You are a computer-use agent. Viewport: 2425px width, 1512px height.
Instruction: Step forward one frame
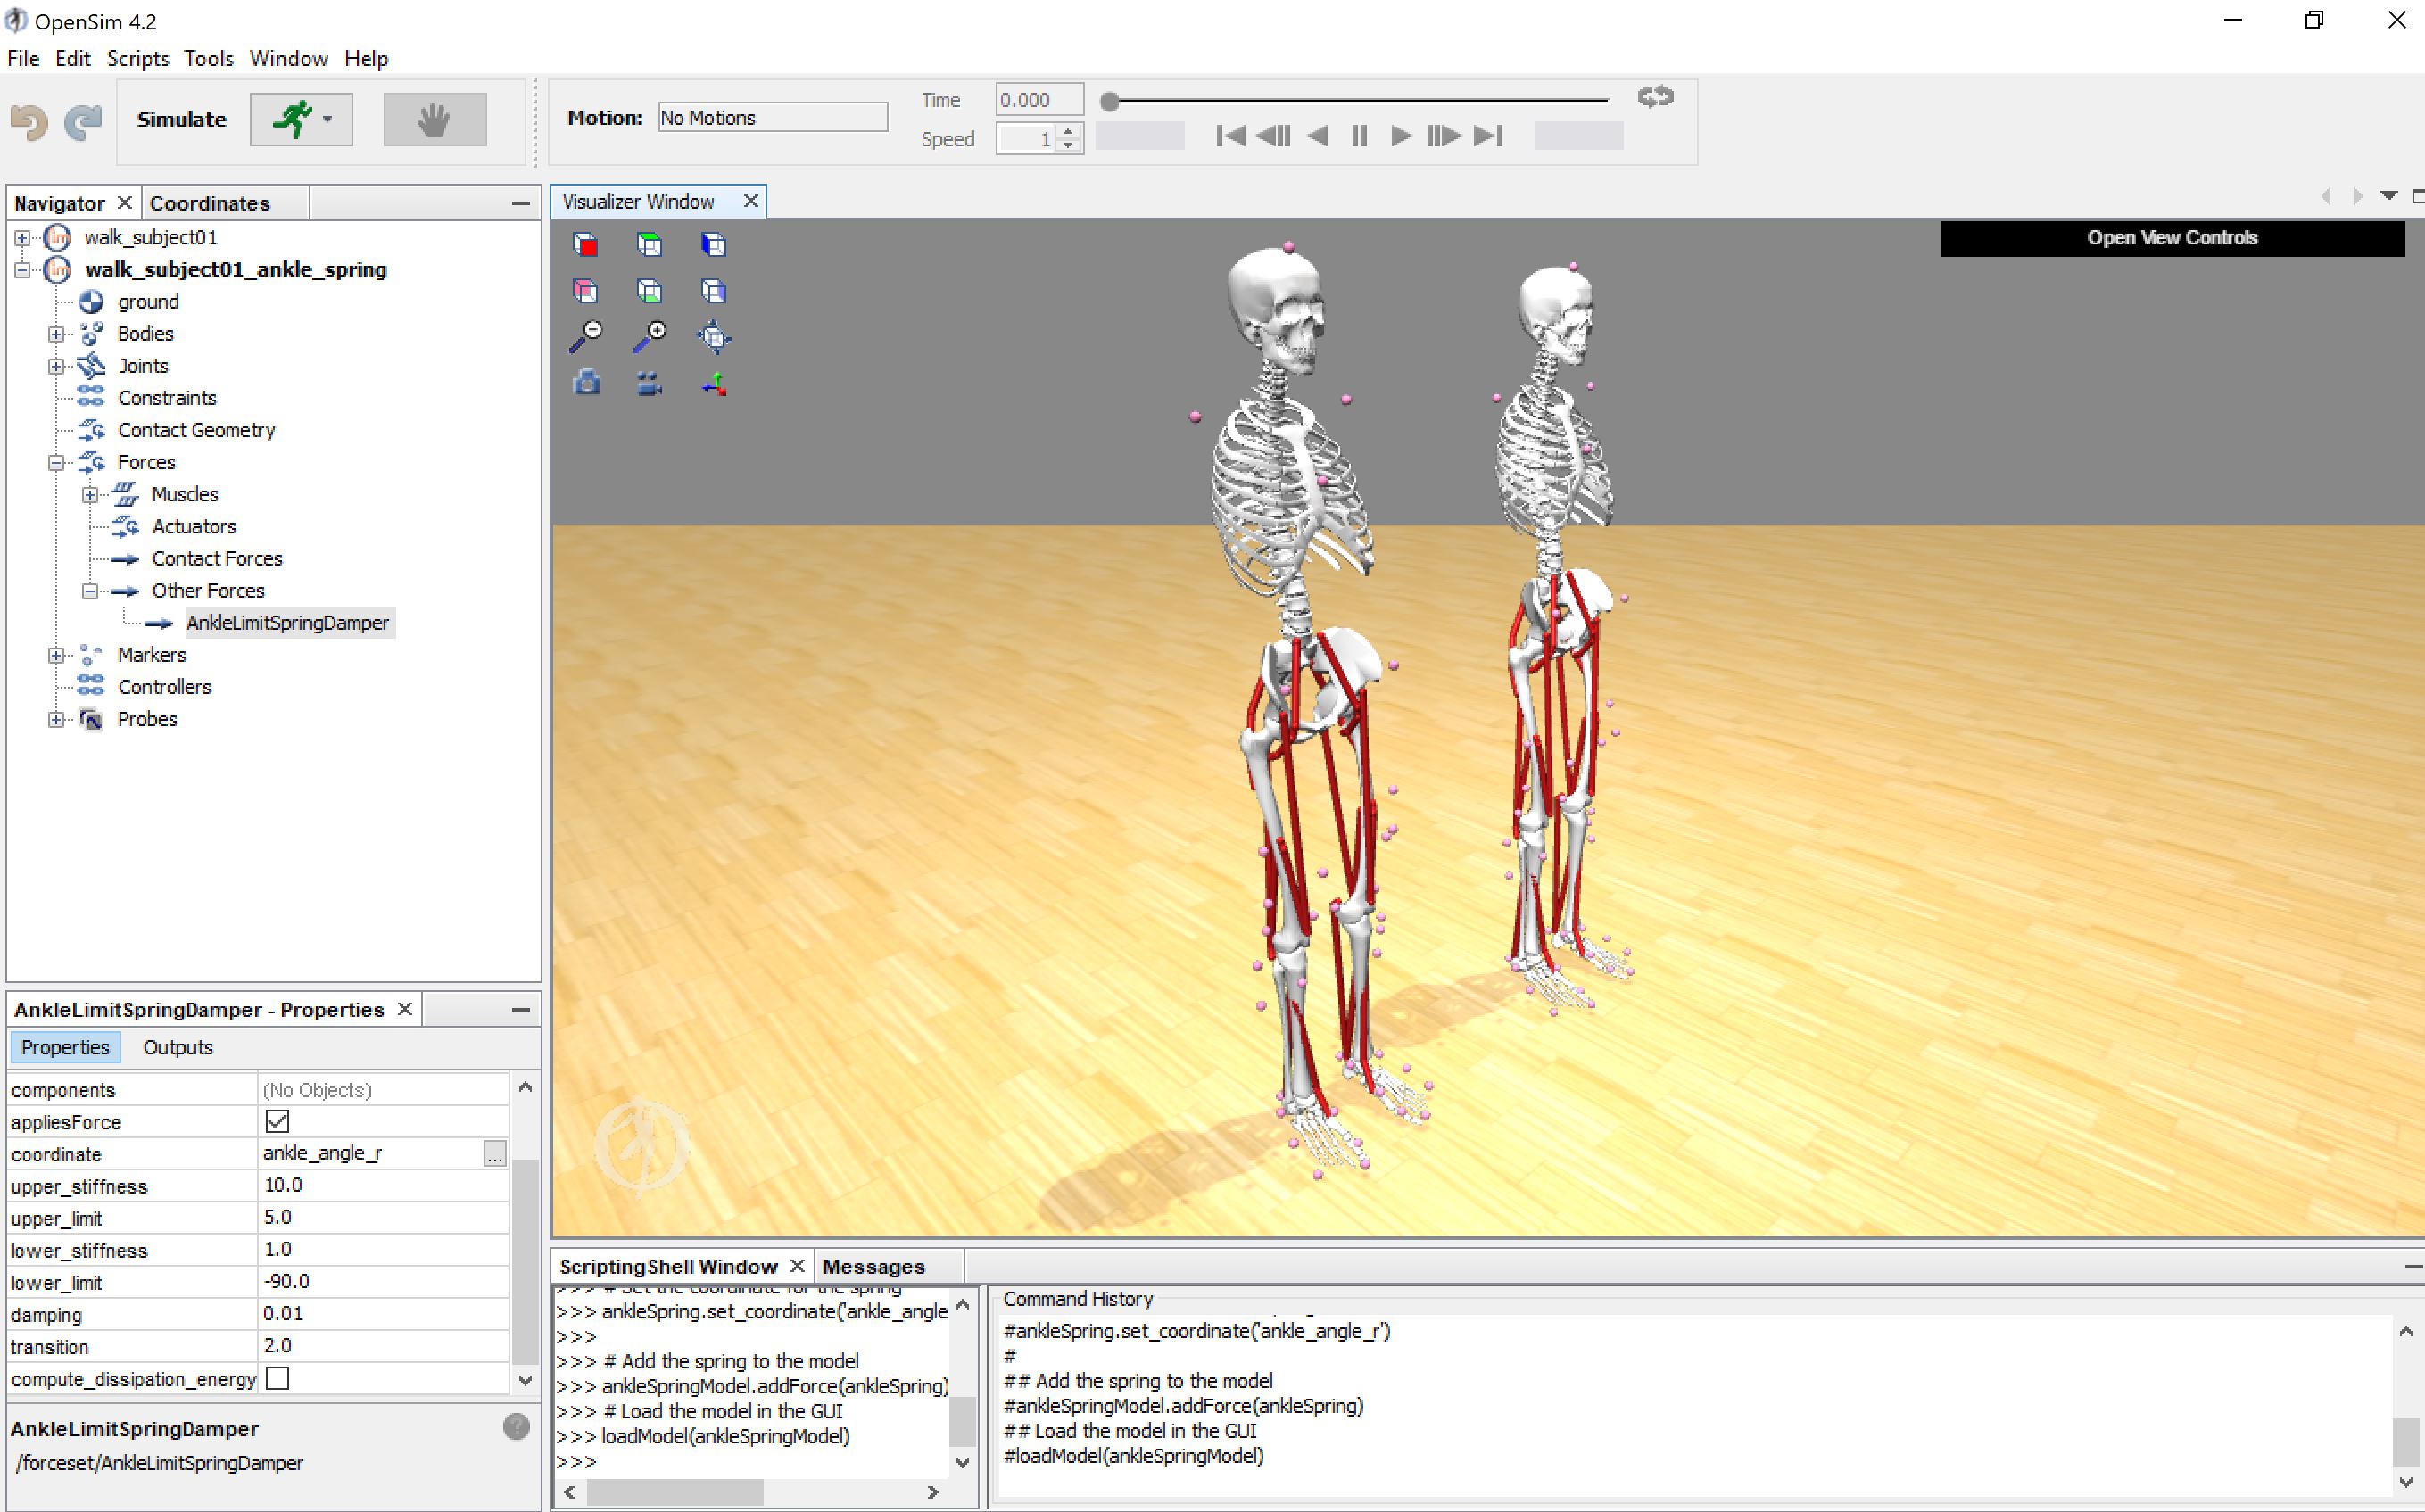[1443, 136]
